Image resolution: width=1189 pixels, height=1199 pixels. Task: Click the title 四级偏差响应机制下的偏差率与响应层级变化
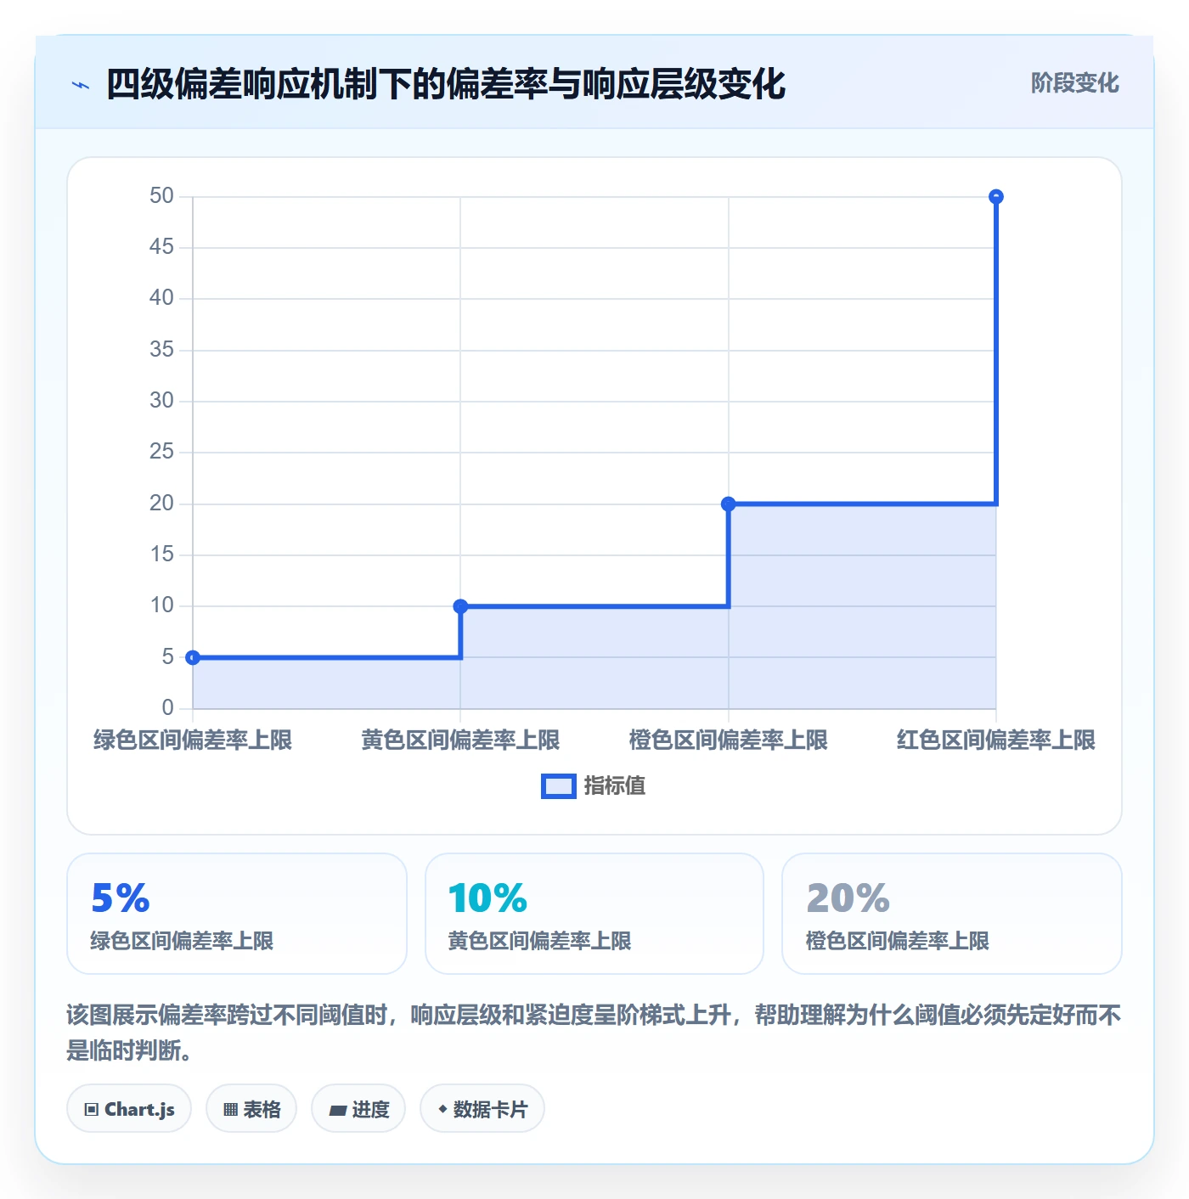coord(446,84)
